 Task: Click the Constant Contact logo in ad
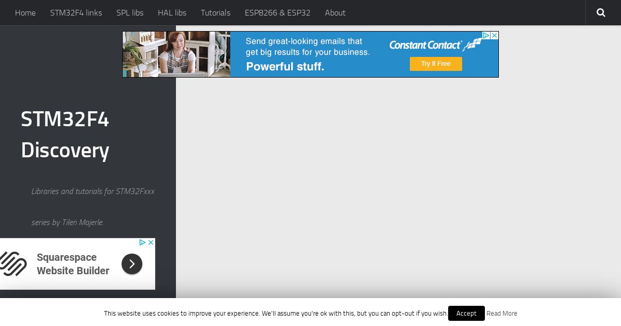(x=435, y=45)
